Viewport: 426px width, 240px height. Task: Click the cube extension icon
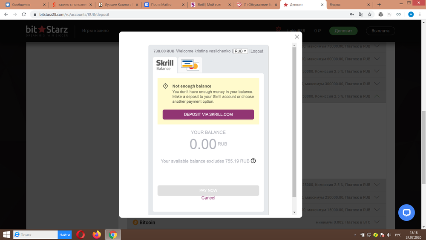(x=380, y=14)
